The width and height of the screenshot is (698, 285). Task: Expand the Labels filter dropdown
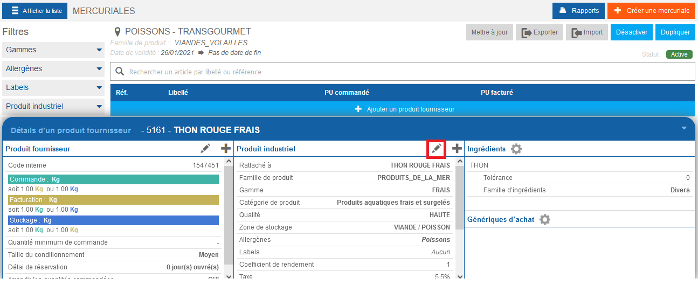pos(53,88)
